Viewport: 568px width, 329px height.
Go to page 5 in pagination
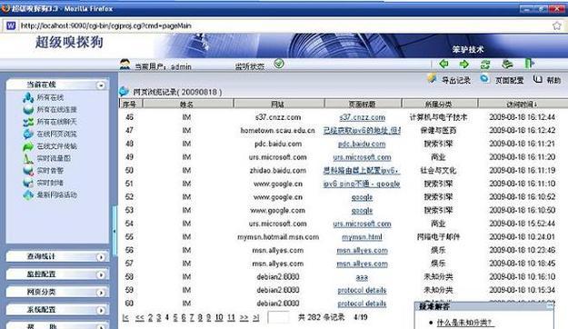click(175, 318)
